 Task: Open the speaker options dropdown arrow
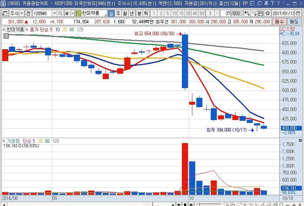(x=72, y=13)
